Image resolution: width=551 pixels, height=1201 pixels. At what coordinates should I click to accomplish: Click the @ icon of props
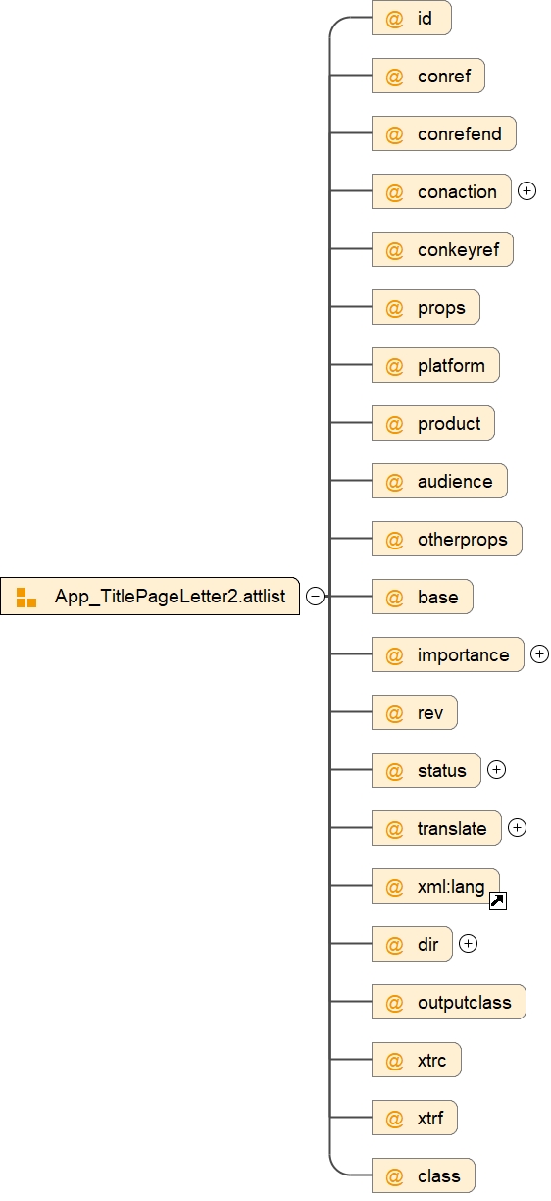pyautogui.click(x=395, y=308)
